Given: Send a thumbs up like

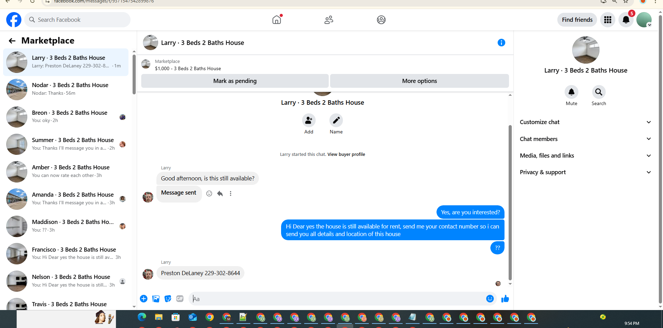Looking at the screenshot, I should tap(505, 299).
